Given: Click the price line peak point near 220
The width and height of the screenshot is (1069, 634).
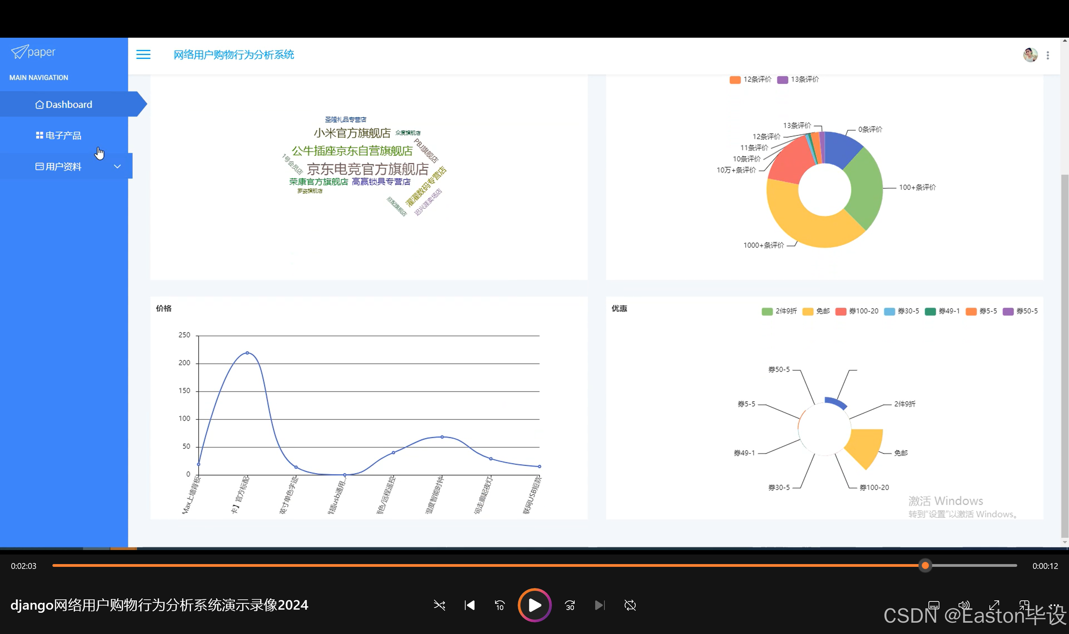Looking at the screenshot, I should pyautogui.click(x=247, y=353).
